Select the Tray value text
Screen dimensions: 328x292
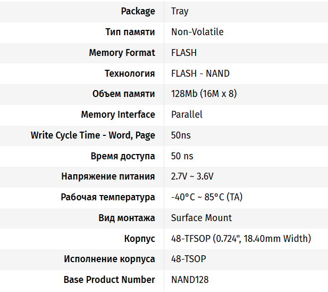pos(180,11)
